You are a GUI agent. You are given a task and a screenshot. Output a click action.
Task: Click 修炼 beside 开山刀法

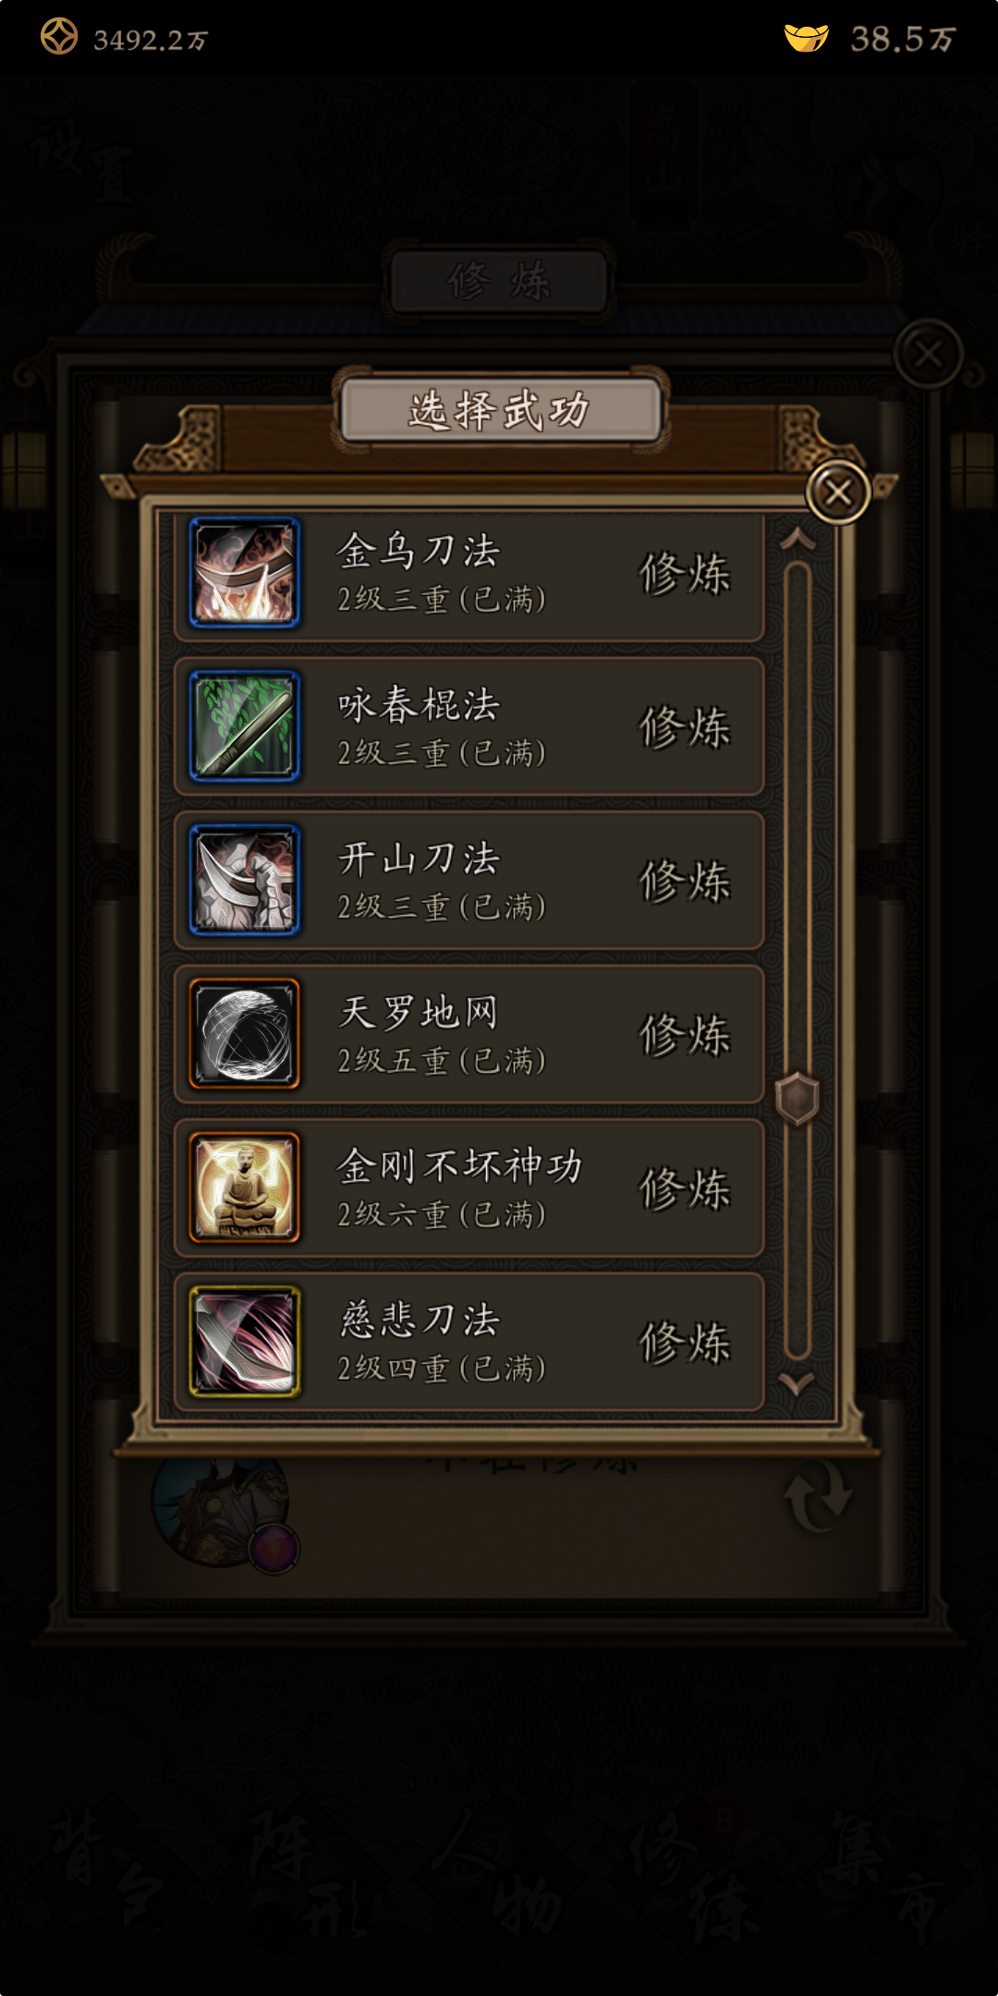pyautogui.click(x=685, y=880)
